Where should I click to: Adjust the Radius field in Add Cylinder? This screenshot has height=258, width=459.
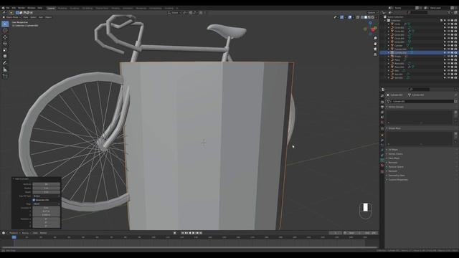point(46,188)
